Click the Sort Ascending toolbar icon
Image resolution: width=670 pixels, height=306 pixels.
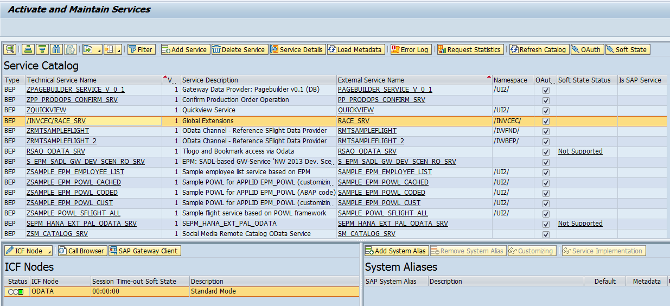click(28, 49)
